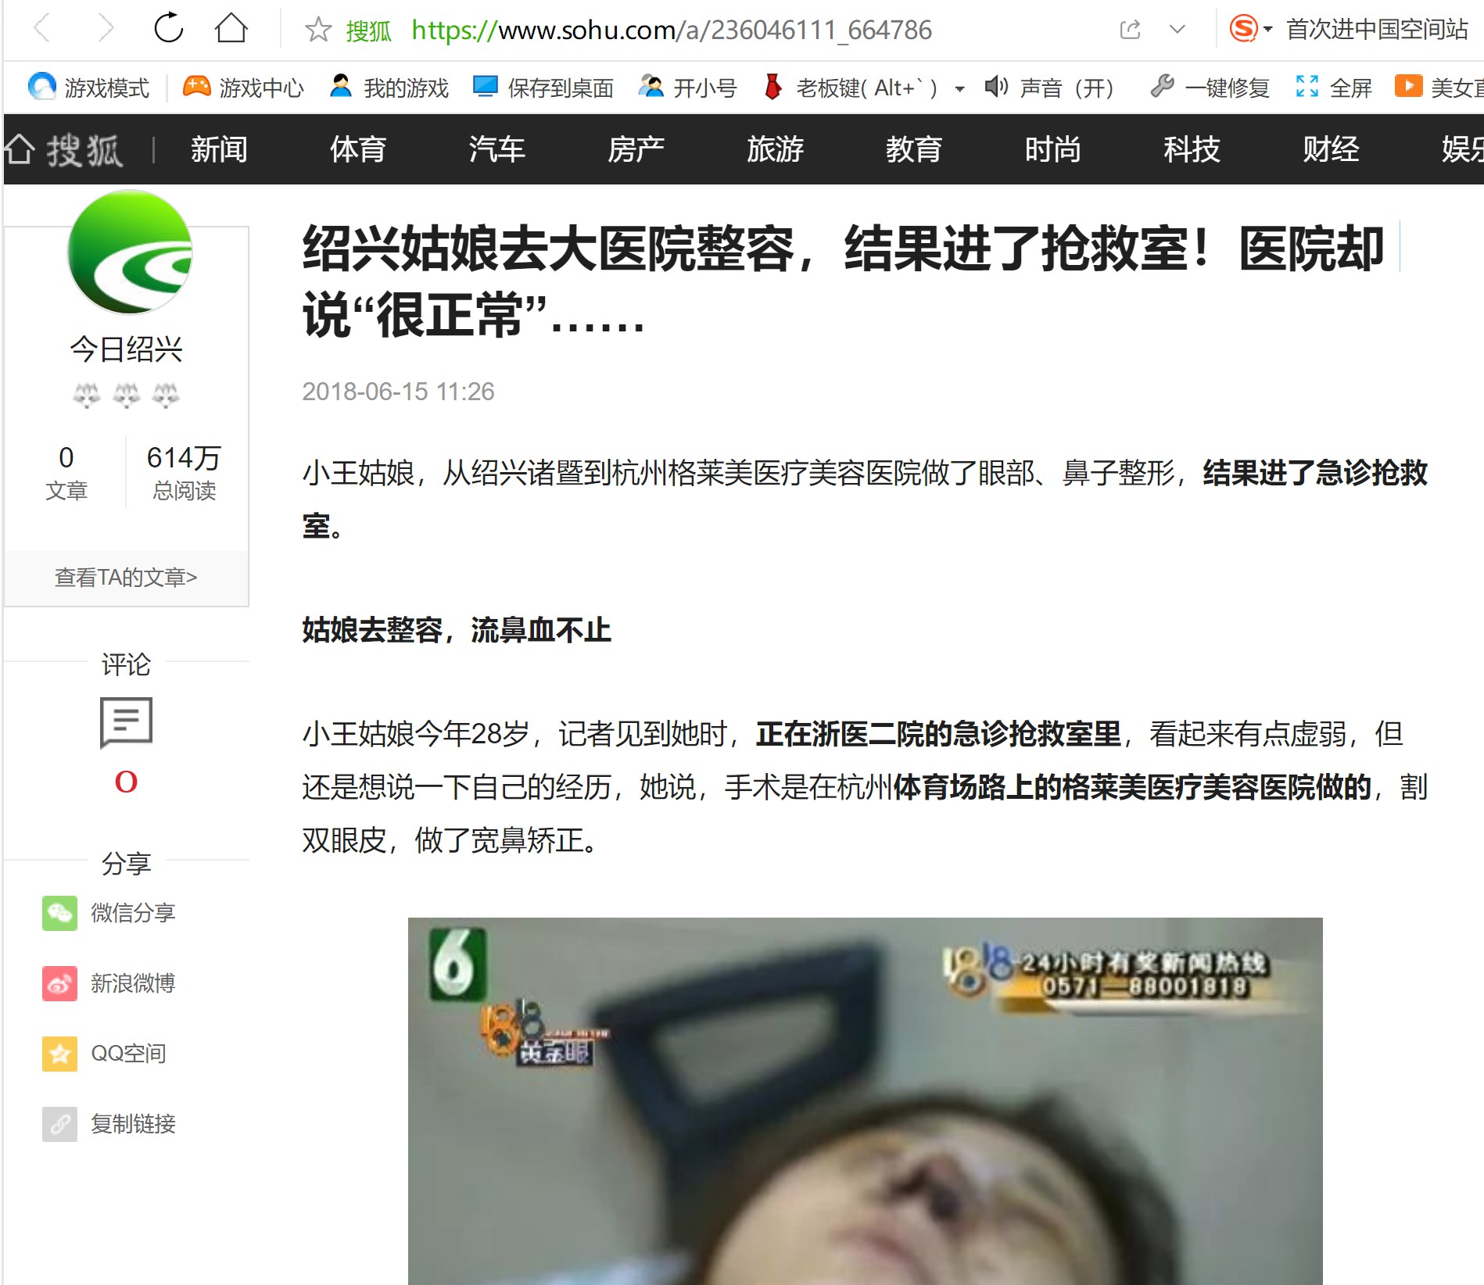Click the red comment count 0
The height and width of the screenshot is (1285, 1484).
pyautogui.click(x=126, y=782)
